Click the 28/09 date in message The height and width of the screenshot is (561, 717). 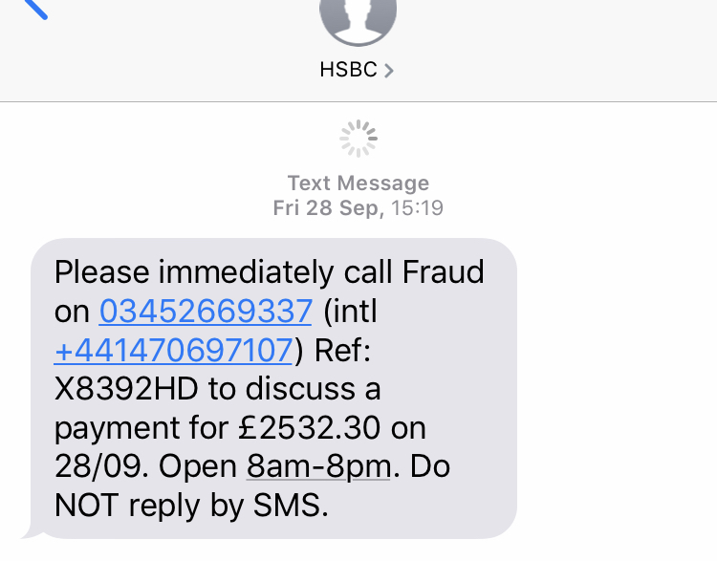click(101, 466)
